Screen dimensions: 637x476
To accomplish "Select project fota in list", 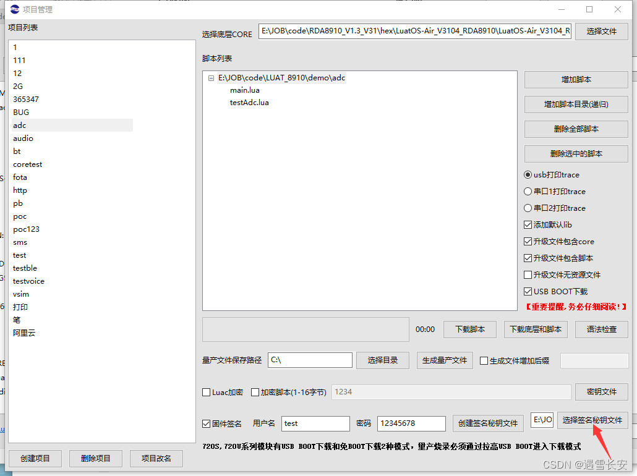I will coord(20,177).
